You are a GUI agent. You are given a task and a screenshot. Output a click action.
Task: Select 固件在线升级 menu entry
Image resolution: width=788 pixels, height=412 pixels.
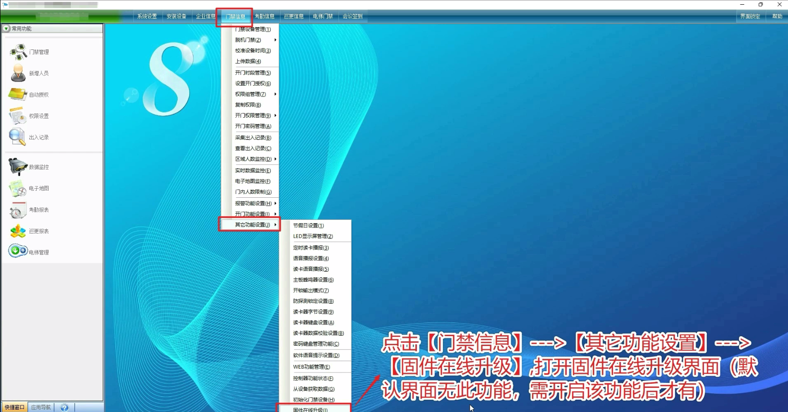point(310,409)
